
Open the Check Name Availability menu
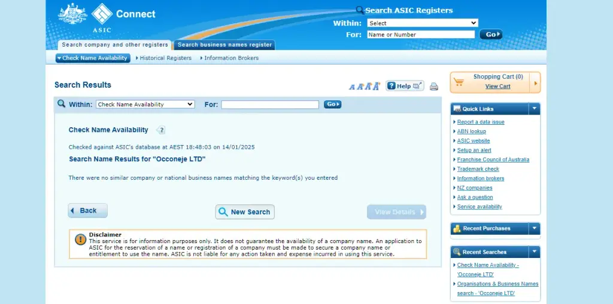[93, 58]
